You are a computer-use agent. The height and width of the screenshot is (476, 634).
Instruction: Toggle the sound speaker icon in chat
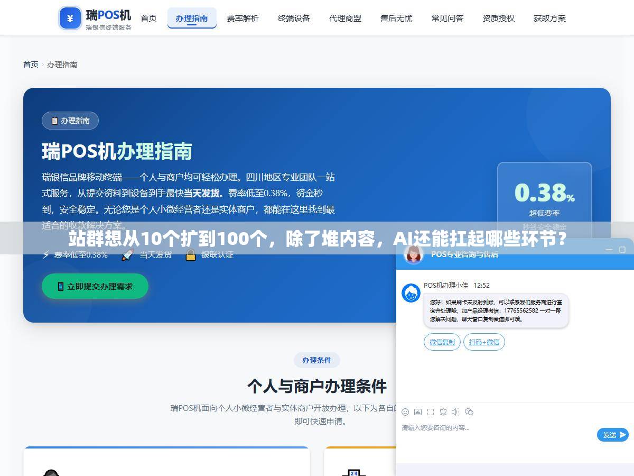click(456, 412)
